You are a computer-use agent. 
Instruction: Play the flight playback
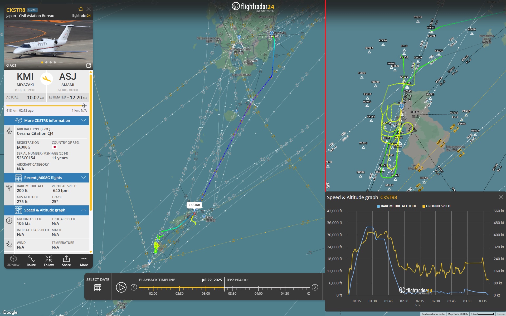pos(121,287)
